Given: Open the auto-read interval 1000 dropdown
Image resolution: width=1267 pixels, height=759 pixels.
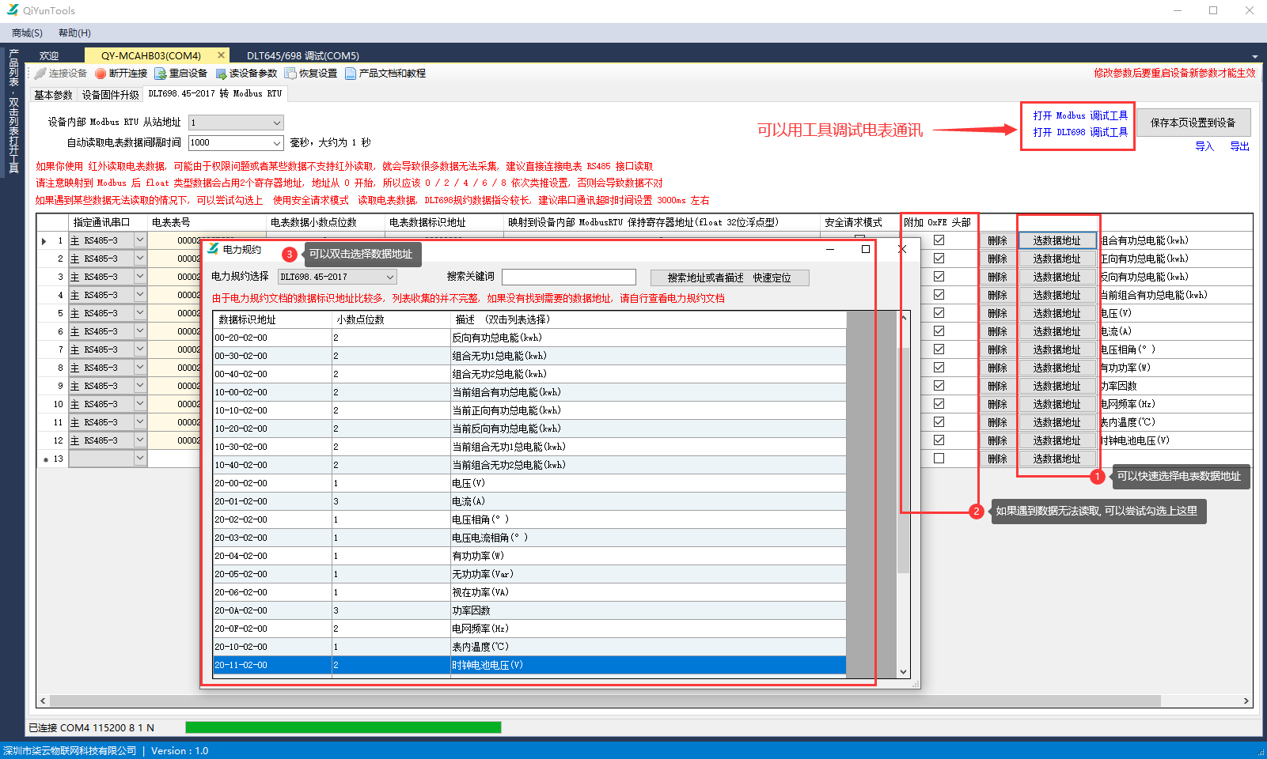Looking at the screenshot, I should click(276, 143).
